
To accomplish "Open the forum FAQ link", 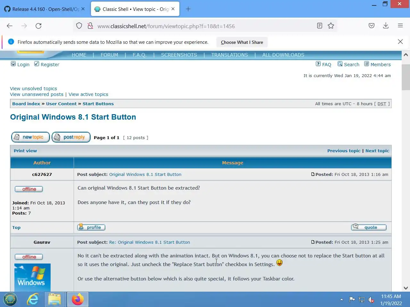I will [326, 65].
